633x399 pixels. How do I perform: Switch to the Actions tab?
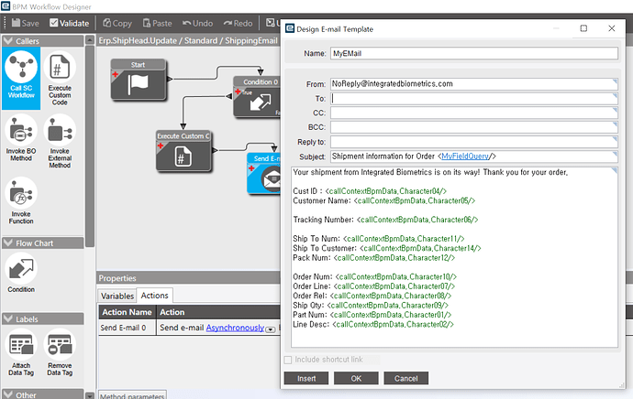[x=155, y=296]
